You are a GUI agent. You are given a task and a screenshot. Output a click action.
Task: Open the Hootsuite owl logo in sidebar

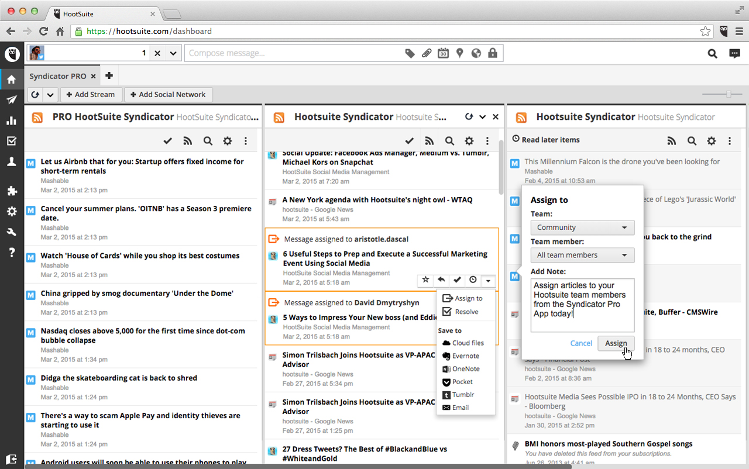[x=12, y=54]
